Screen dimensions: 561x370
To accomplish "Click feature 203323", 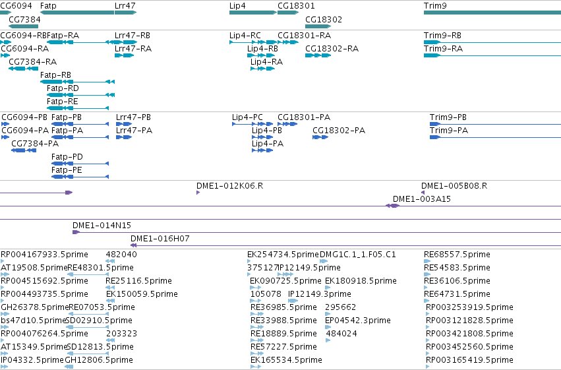I will pos(121,334).
